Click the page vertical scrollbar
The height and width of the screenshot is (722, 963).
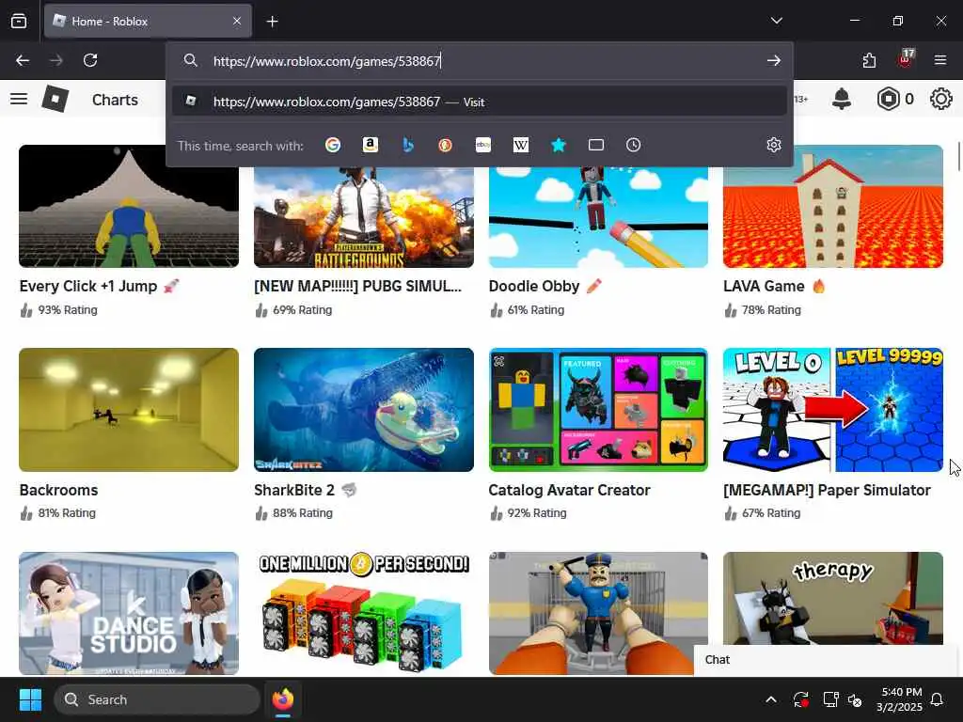958,157
